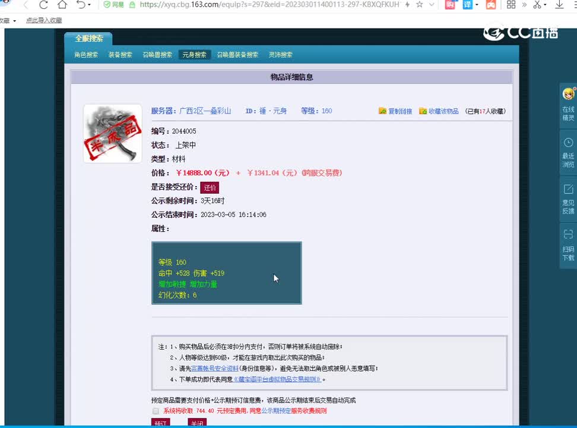
Task: Expand the translate extension dropdown arrow
Action: click(477, 5)
